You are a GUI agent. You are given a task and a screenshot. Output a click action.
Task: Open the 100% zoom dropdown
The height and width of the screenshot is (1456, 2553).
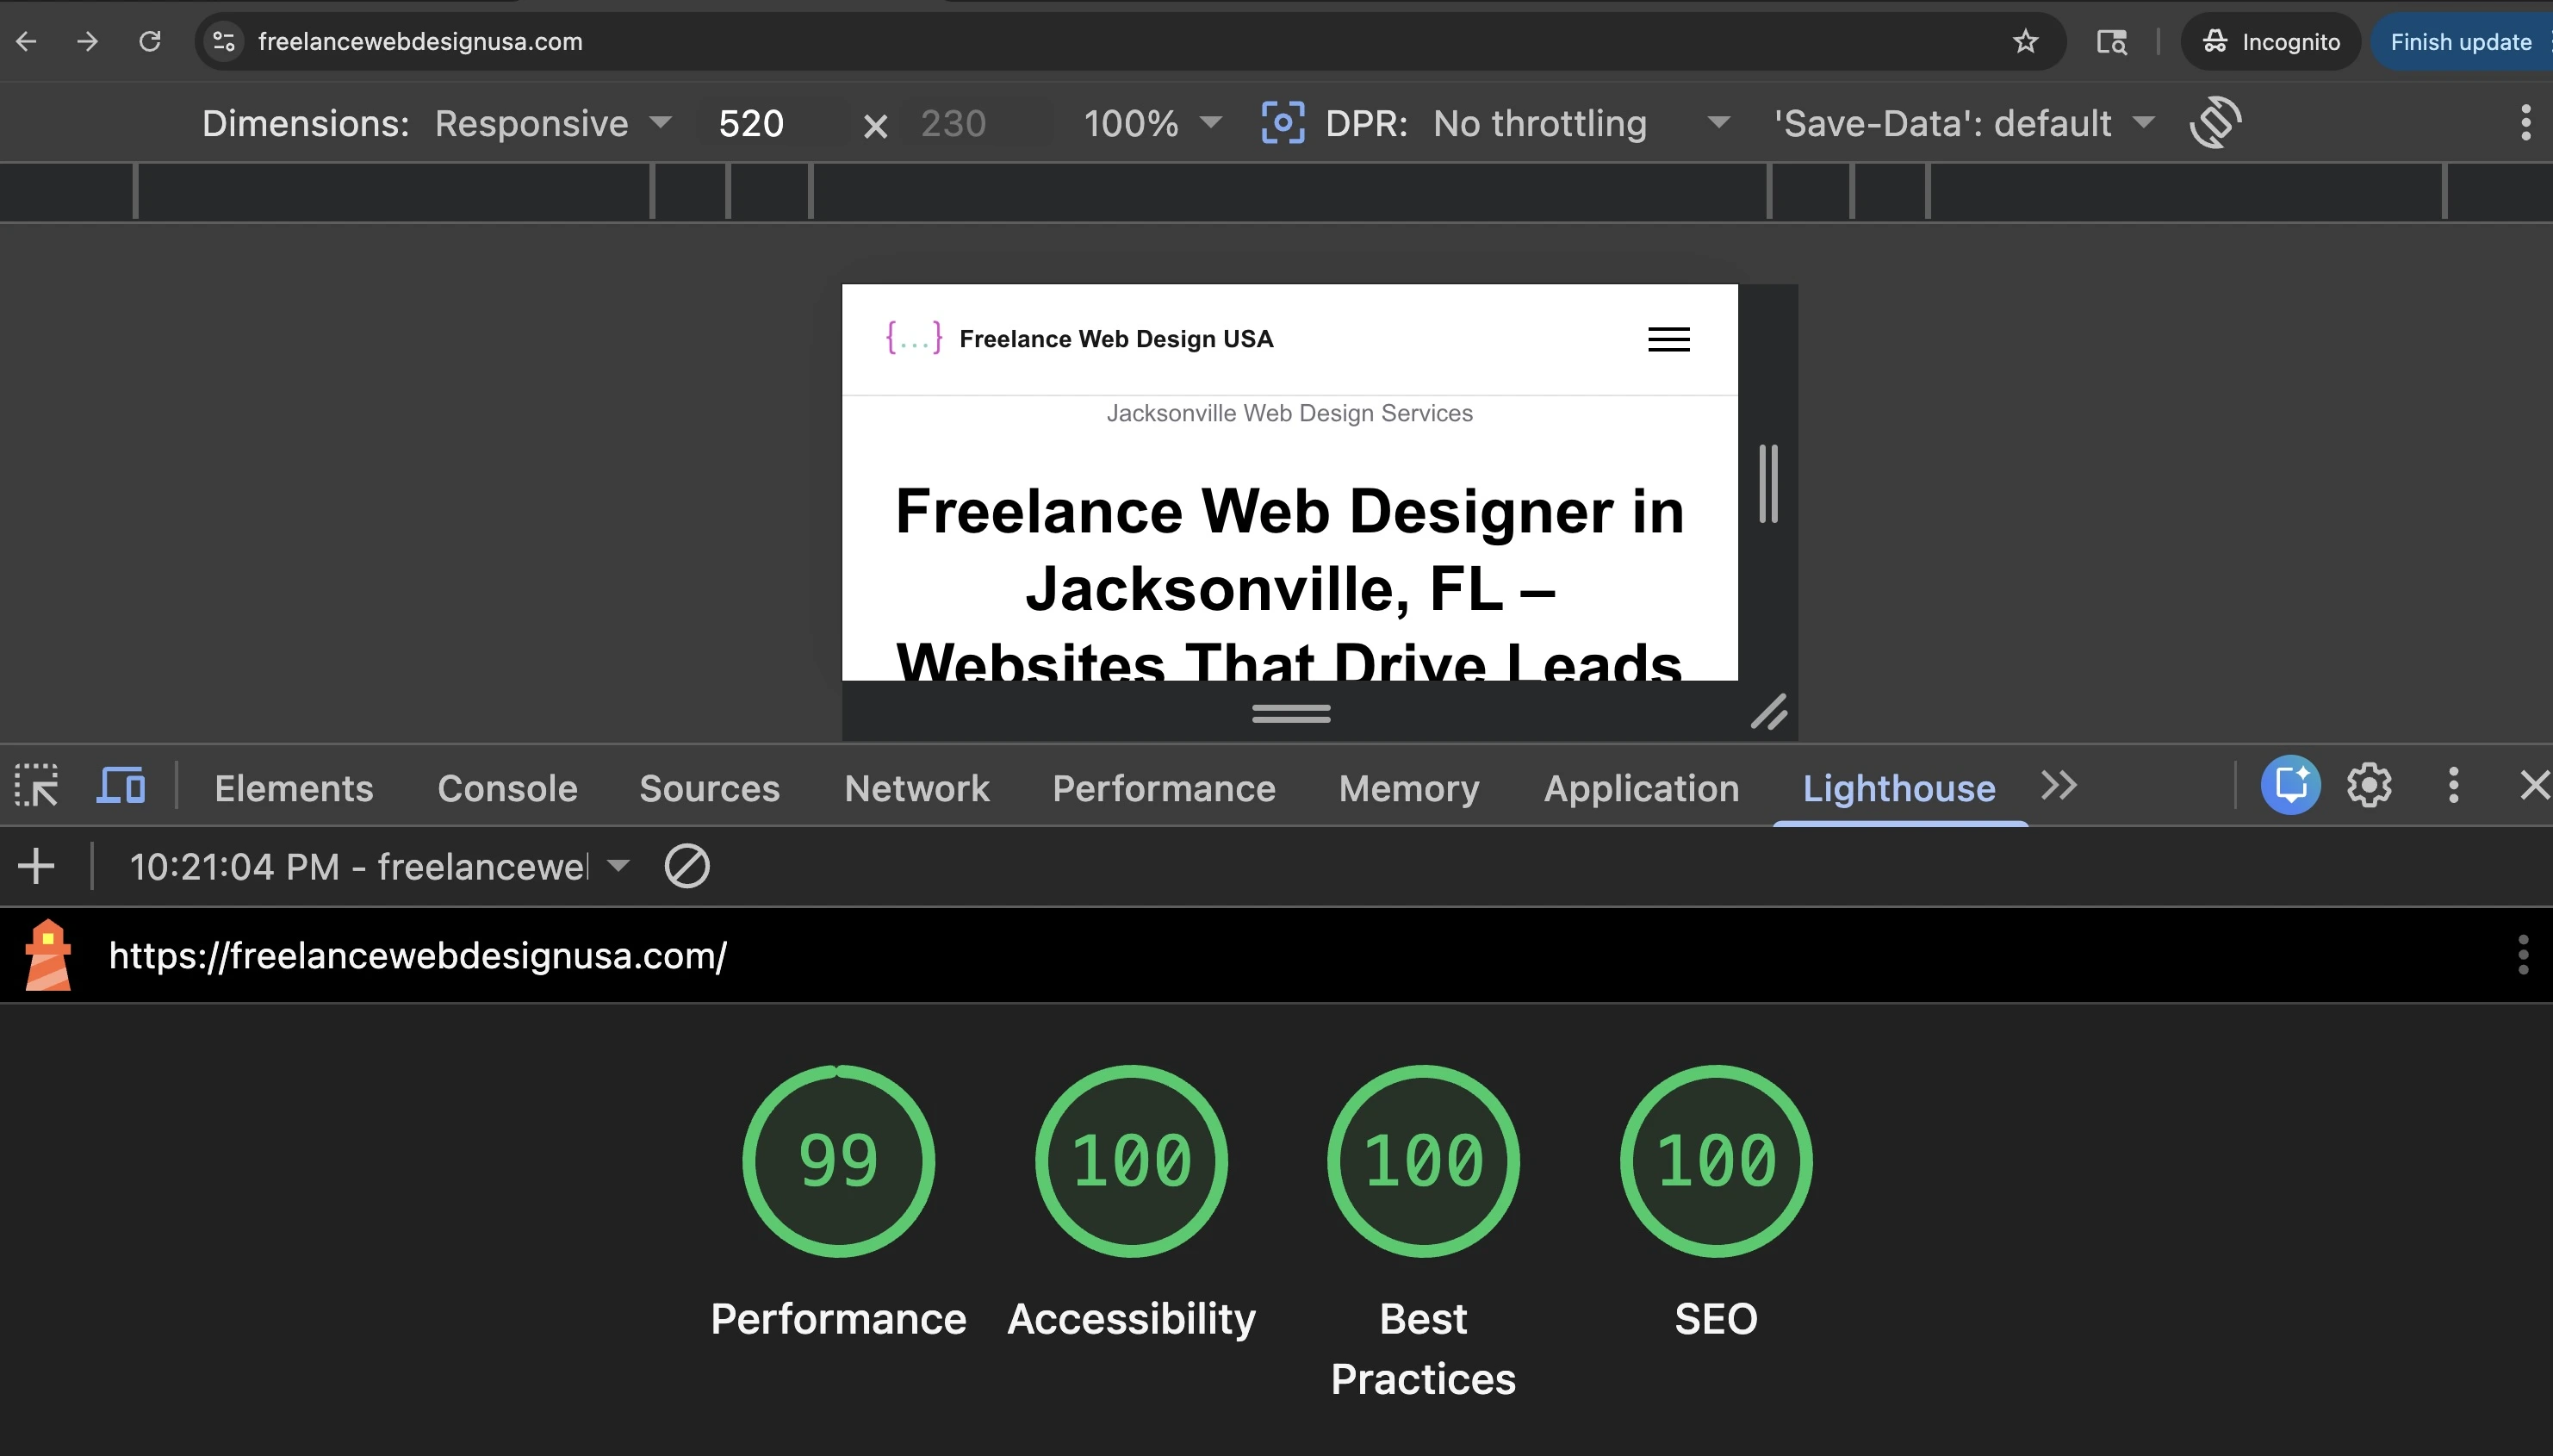[x=1152, y=123]
